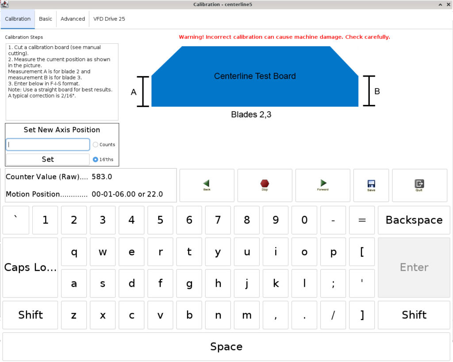This screenshot has height=362, width=453.
Task: Click the Back arrow motion button
Action: coord(207,185)
